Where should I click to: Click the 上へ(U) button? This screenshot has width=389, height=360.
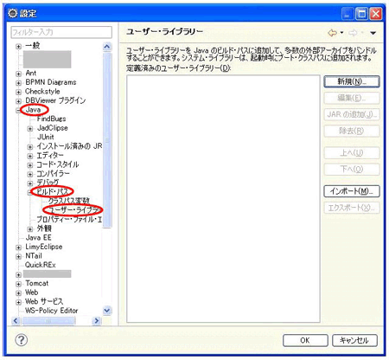tap(352, 153)
